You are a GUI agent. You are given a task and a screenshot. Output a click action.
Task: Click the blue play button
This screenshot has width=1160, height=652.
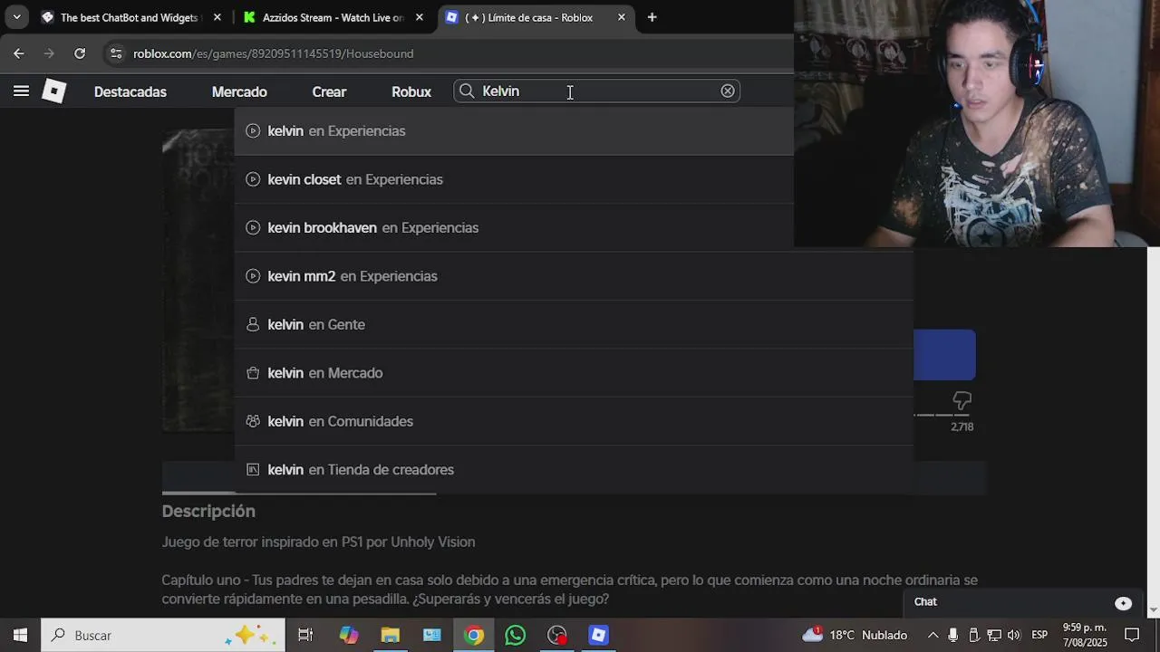tap(944, 355)
